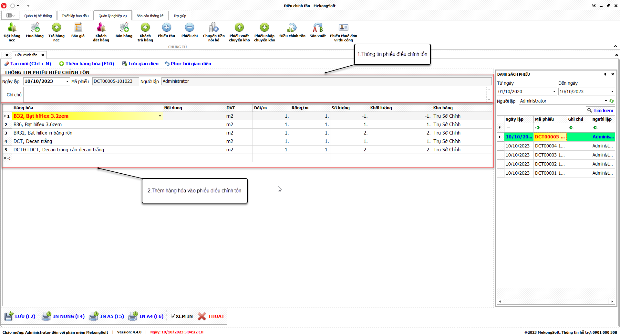The width and height of the screenshot is (620, 336).
Task: Open Người lập filter dropdown in list panel
Action: pyautogui.click(x=606, y=101)
